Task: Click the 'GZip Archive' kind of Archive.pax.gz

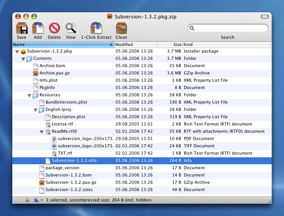Action: point(197,73)
